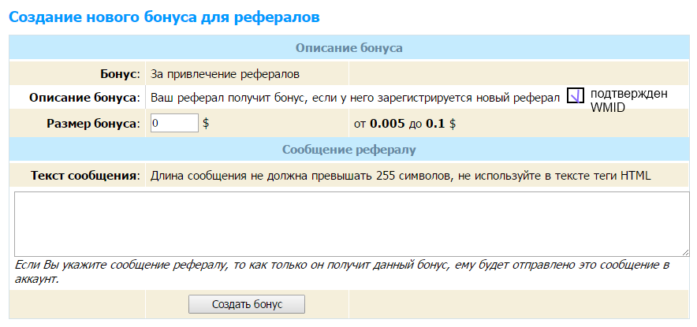The image size is (697, 327).
Task: Click the 'Создание нового бонуса для рефералов' heading
Action: 165,16
